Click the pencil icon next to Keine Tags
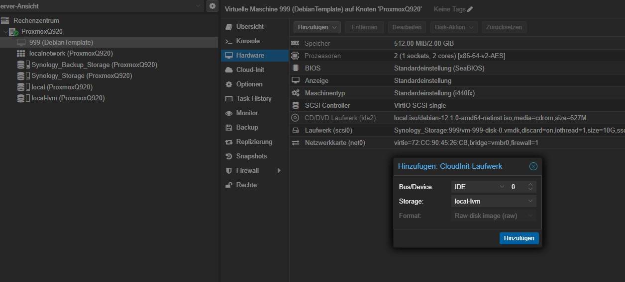 (x=470, y=9)
